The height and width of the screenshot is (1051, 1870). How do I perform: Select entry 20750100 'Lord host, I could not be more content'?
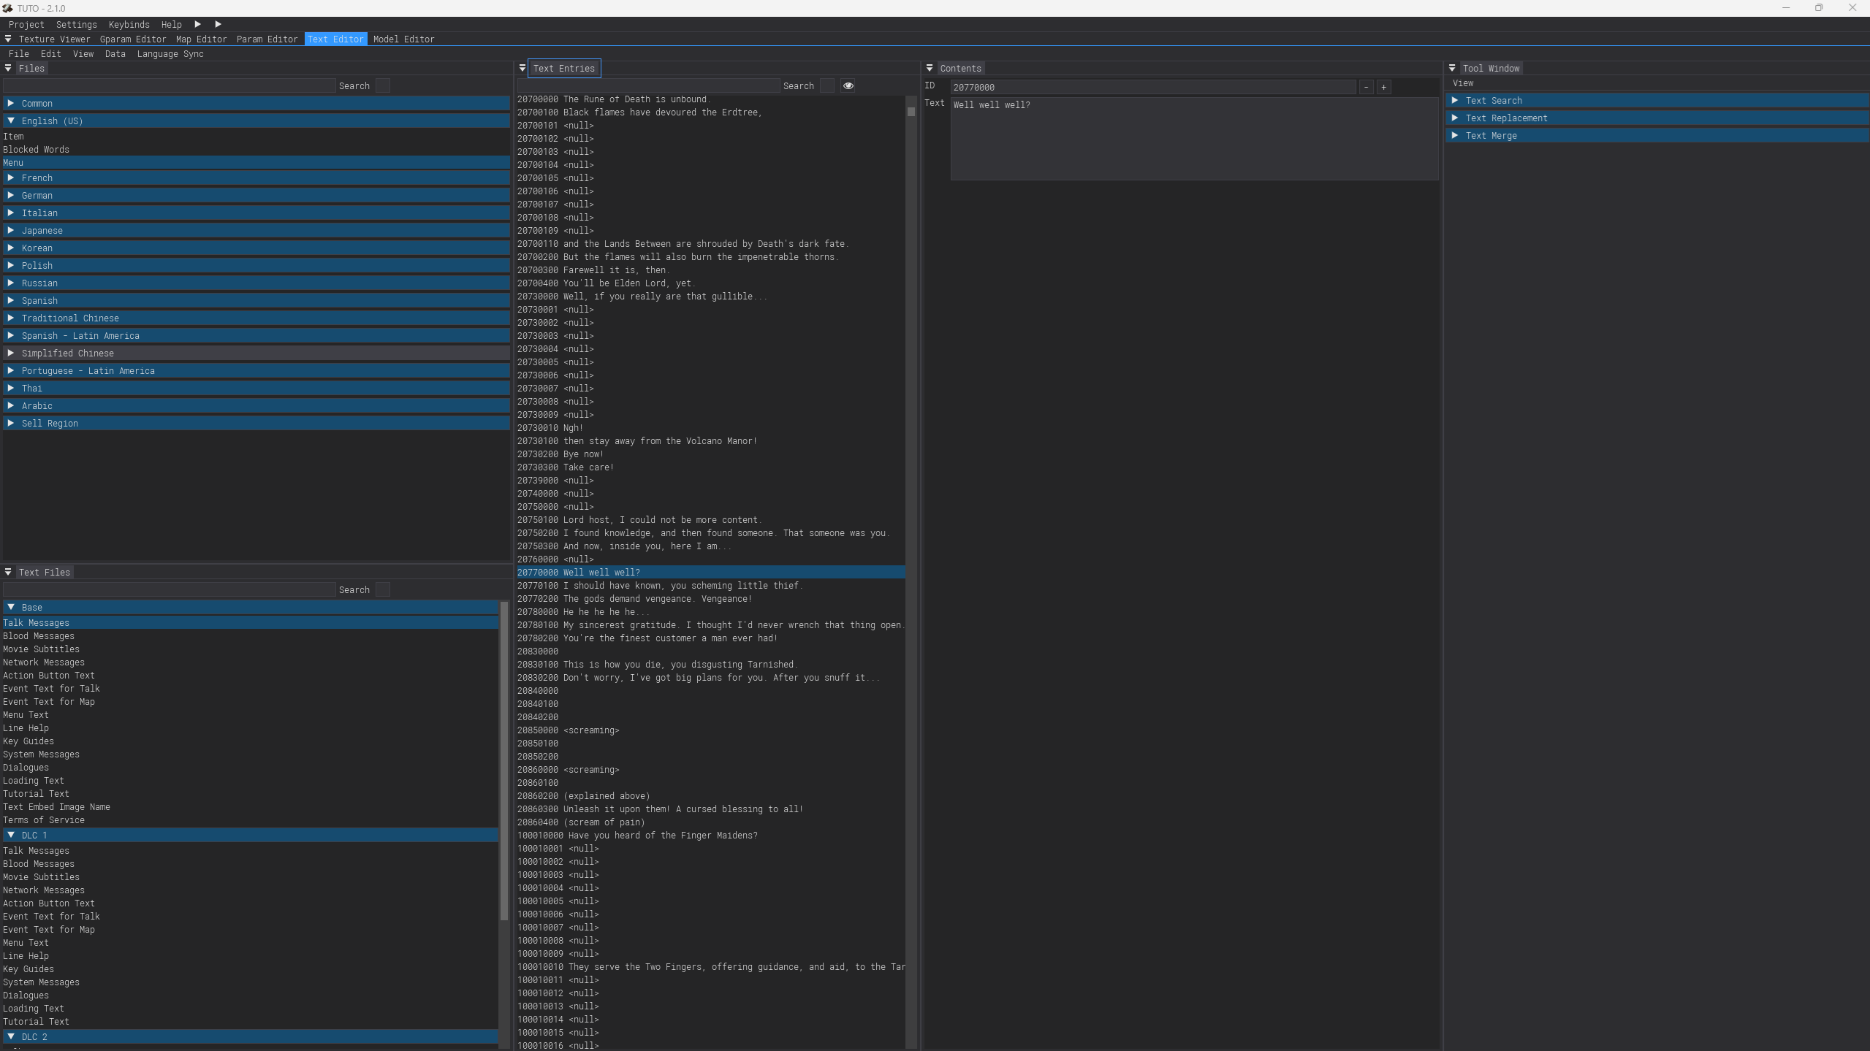(x=710, y=520)
